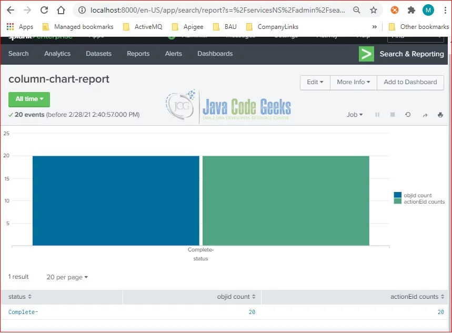This screenshot has width=452, height=334.
Task: Stop the search job
Action: [x=393, y=115]
